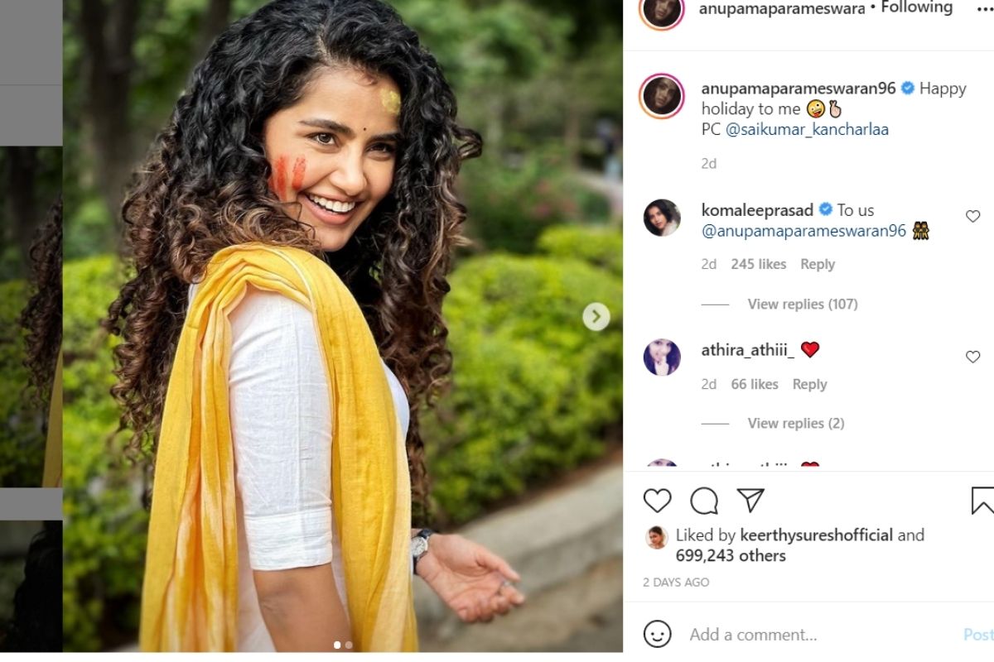Open emoji picker smiley icon
Viewport: 994px width, 662px height.
(658, 635)
